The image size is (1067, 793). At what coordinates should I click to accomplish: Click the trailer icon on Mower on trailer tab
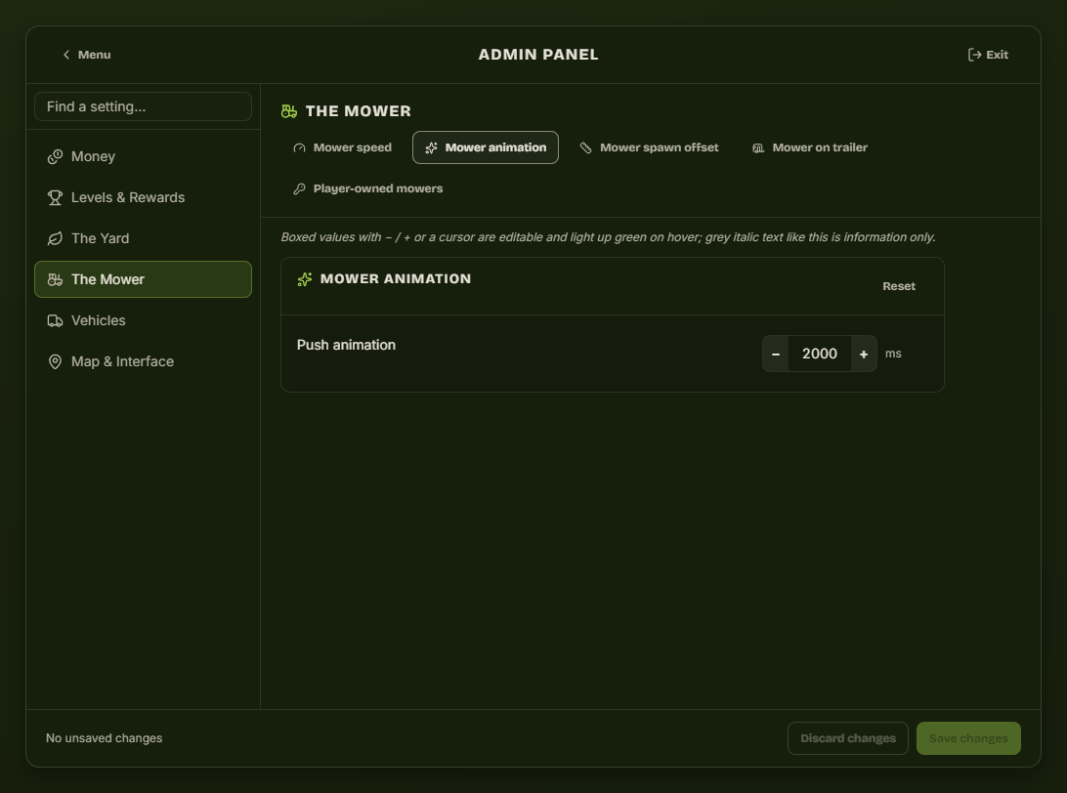point(758,147)
